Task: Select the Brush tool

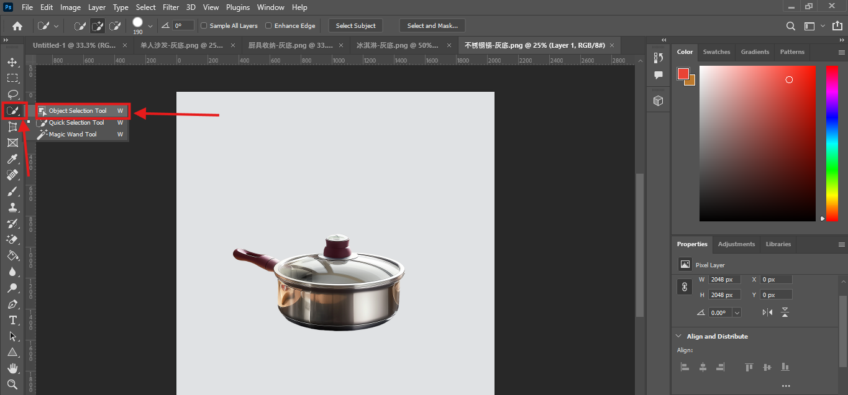Action: [x=12, y=192]
